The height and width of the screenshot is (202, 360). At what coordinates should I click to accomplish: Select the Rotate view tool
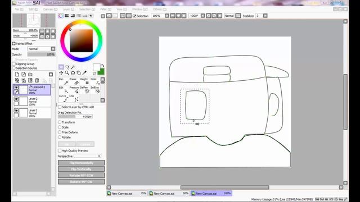[x=73, y=73]
